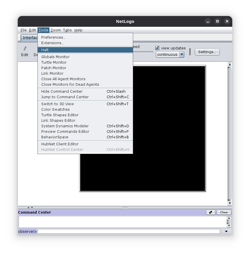Viewport: 250px width, 254px height.
Task: Click the Edit pencil icon in toolbar
Action: coord(25,49)
